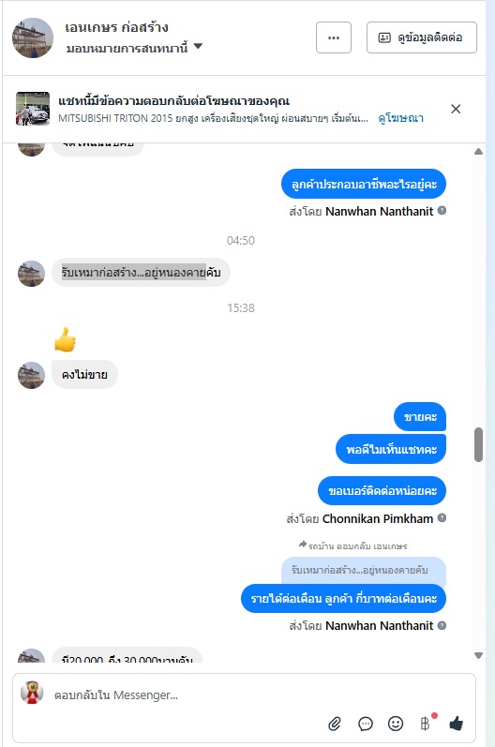The height and width of the screenshot is (747, 495).
Task: Open the view contact info button
Action: point(422,37)
